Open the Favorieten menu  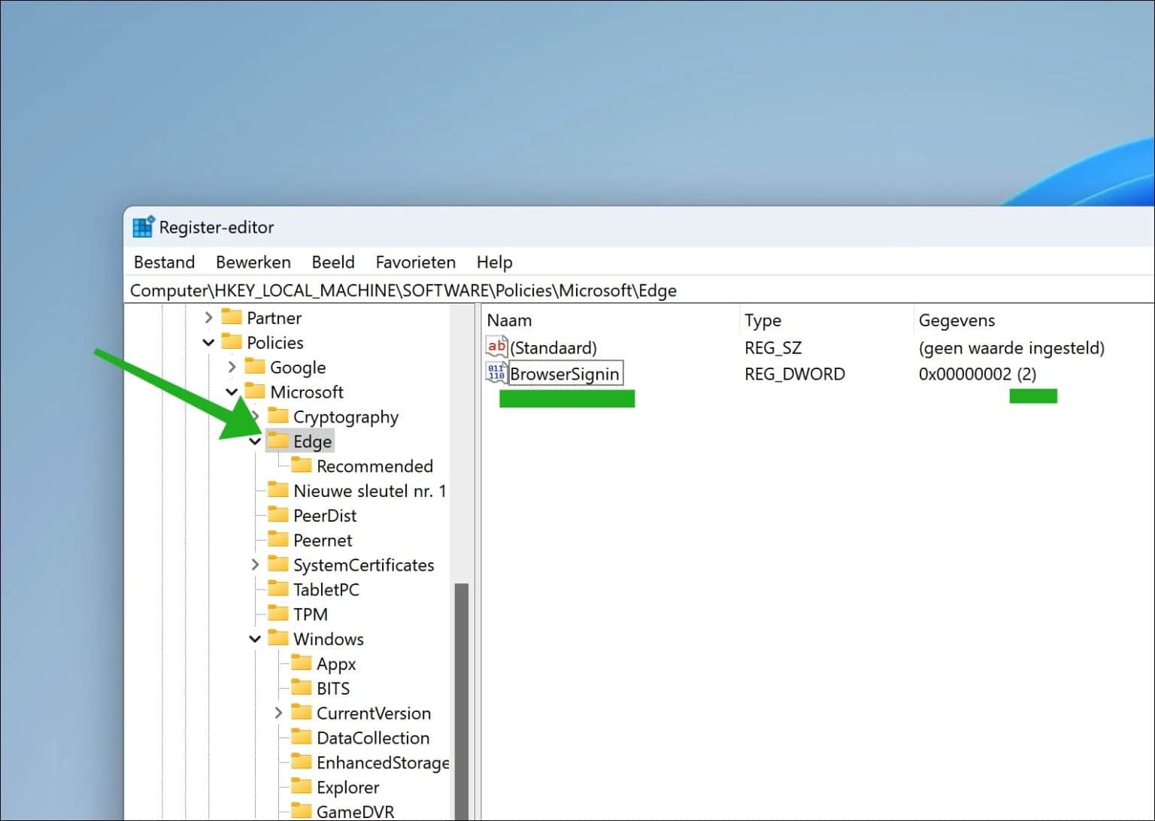pyautogui.click(x=415, y=262)
